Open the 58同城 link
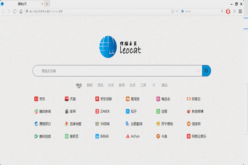 (103, 124)
